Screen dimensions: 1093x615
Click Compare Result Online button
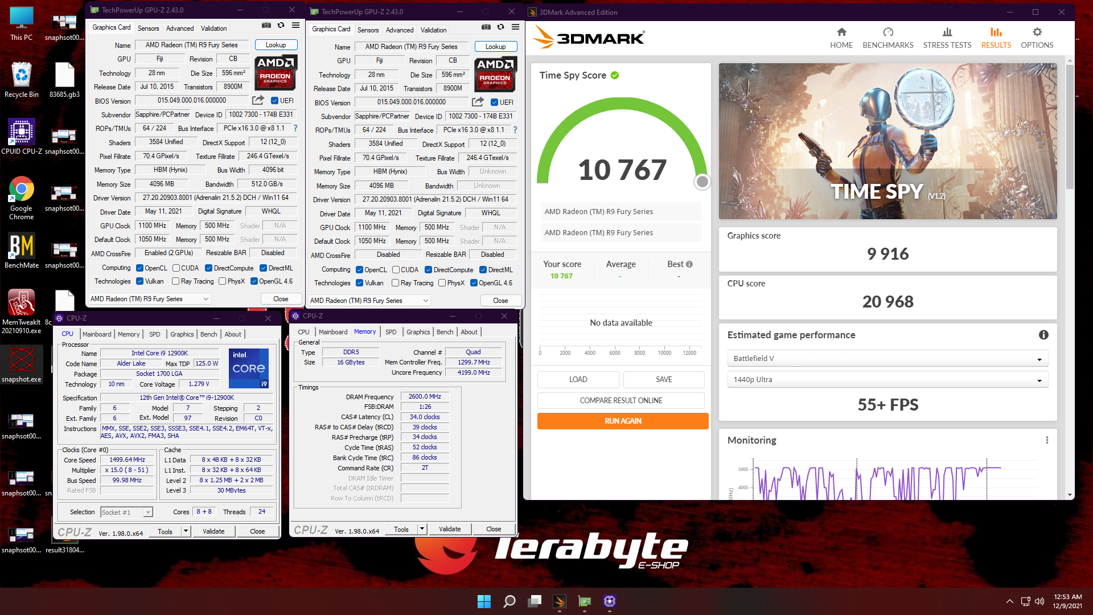point(621,400)
